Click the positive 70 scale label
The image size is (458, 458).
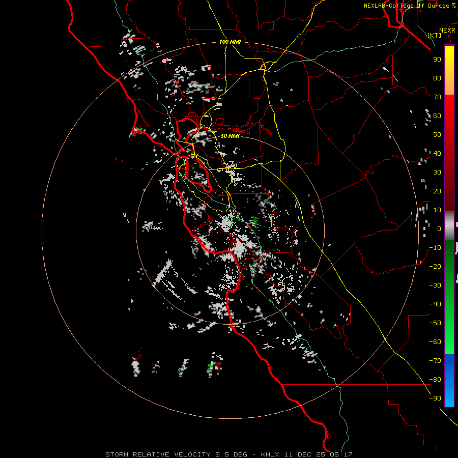pyautogui.click(x=437, y=97)
